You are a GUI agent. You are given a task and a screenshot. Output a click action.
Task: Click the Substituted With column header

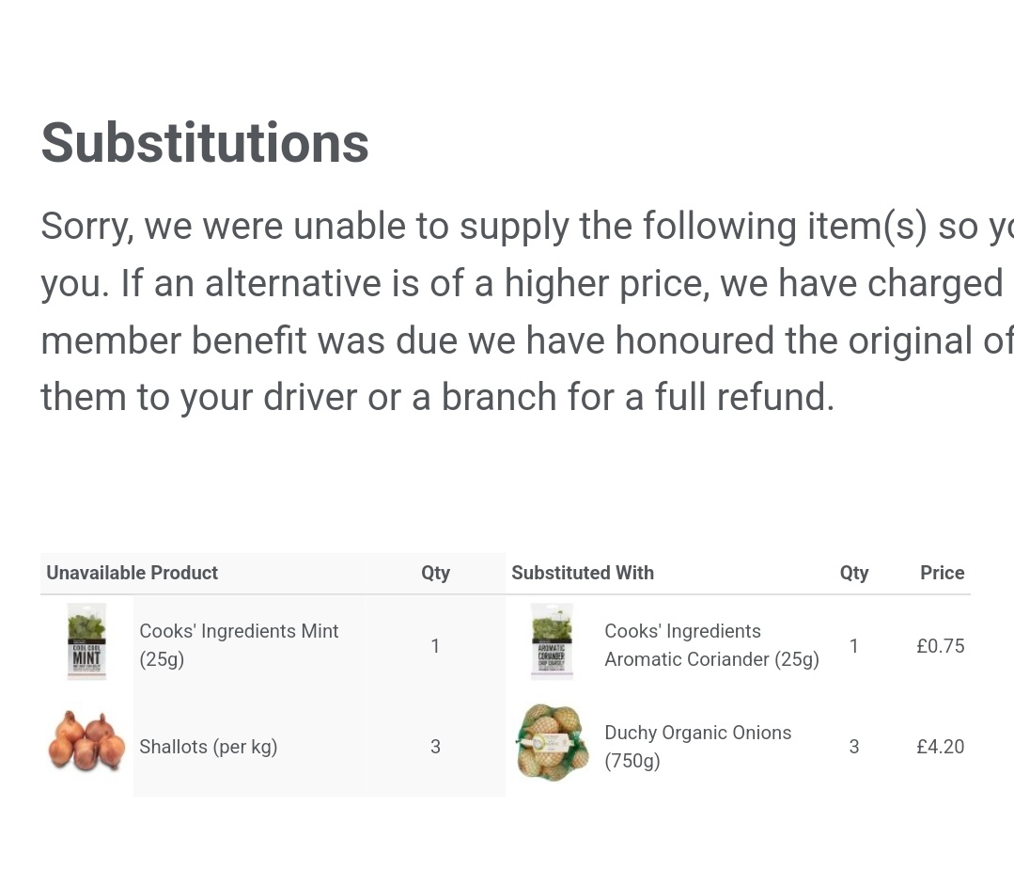[x=582, y=573]
